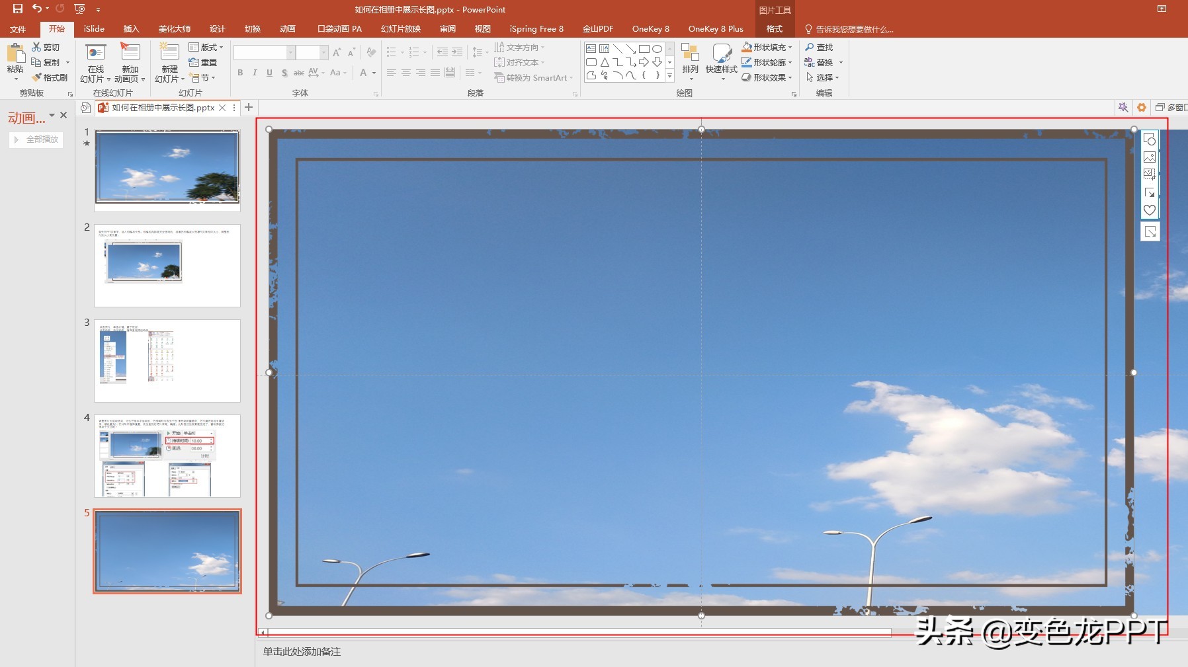Activate the 格式刷 format painter
The width and height of the screenshot is (1188, 667).
pyautogui.click(x=50, y=77)
